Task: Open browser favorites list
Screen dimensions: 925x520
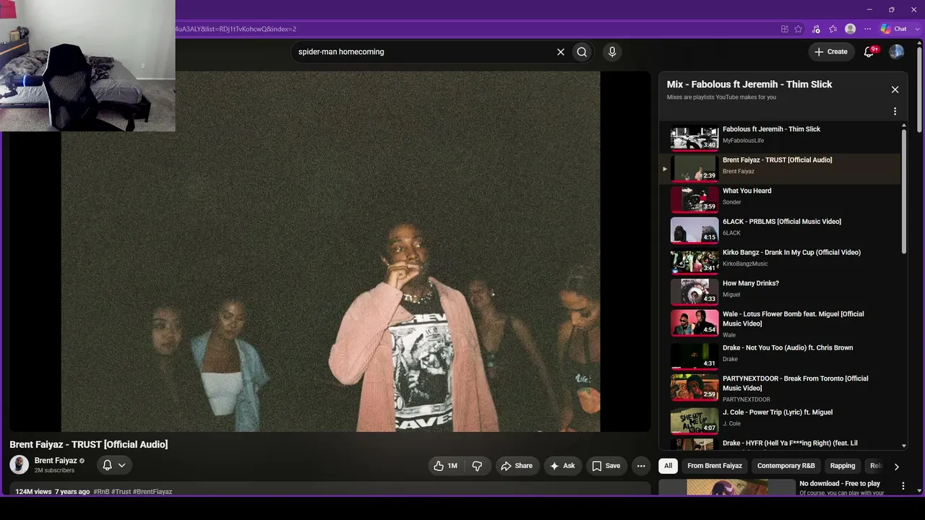Action: (x=833, y=29)
